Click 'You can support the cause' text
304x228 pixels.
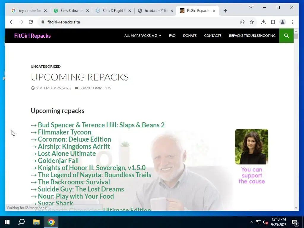tap(252, 175)
